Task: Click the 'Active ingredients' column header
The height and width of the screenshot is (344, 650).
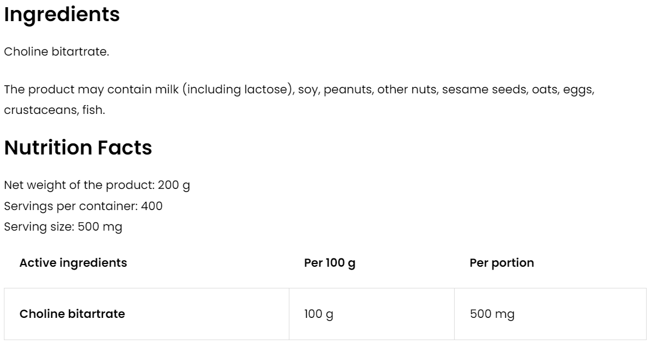Action: point(73,263)
